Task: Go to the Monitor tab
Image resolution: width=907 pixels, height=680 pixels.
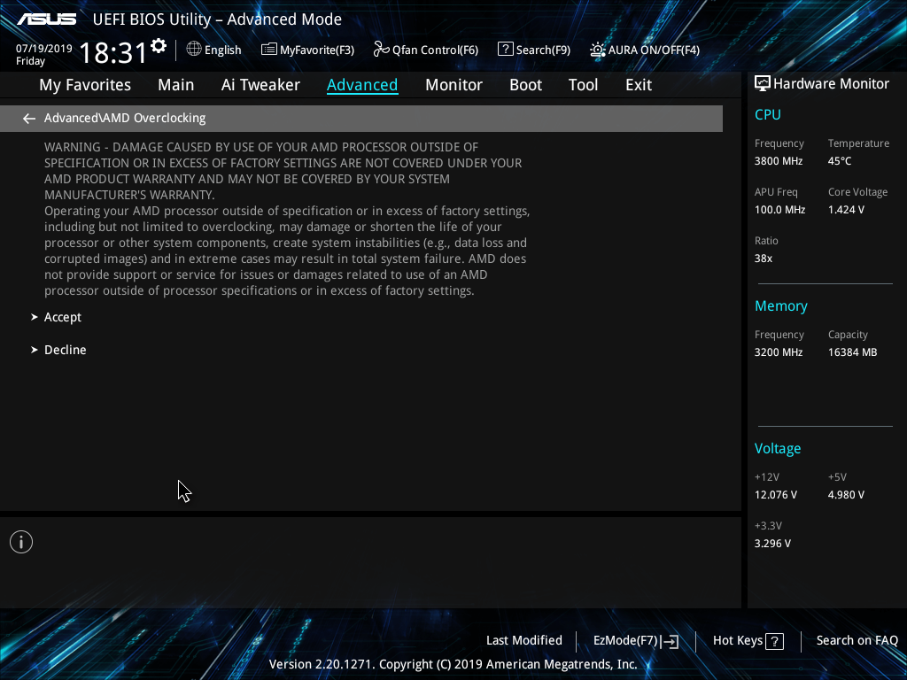Action: click(x=453, y=85)
